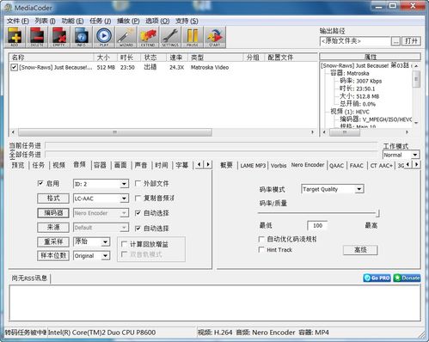Open the Nero Encoder dropdown
The image size is (429, 342).
pyautogui.click(x=101, y=213)
